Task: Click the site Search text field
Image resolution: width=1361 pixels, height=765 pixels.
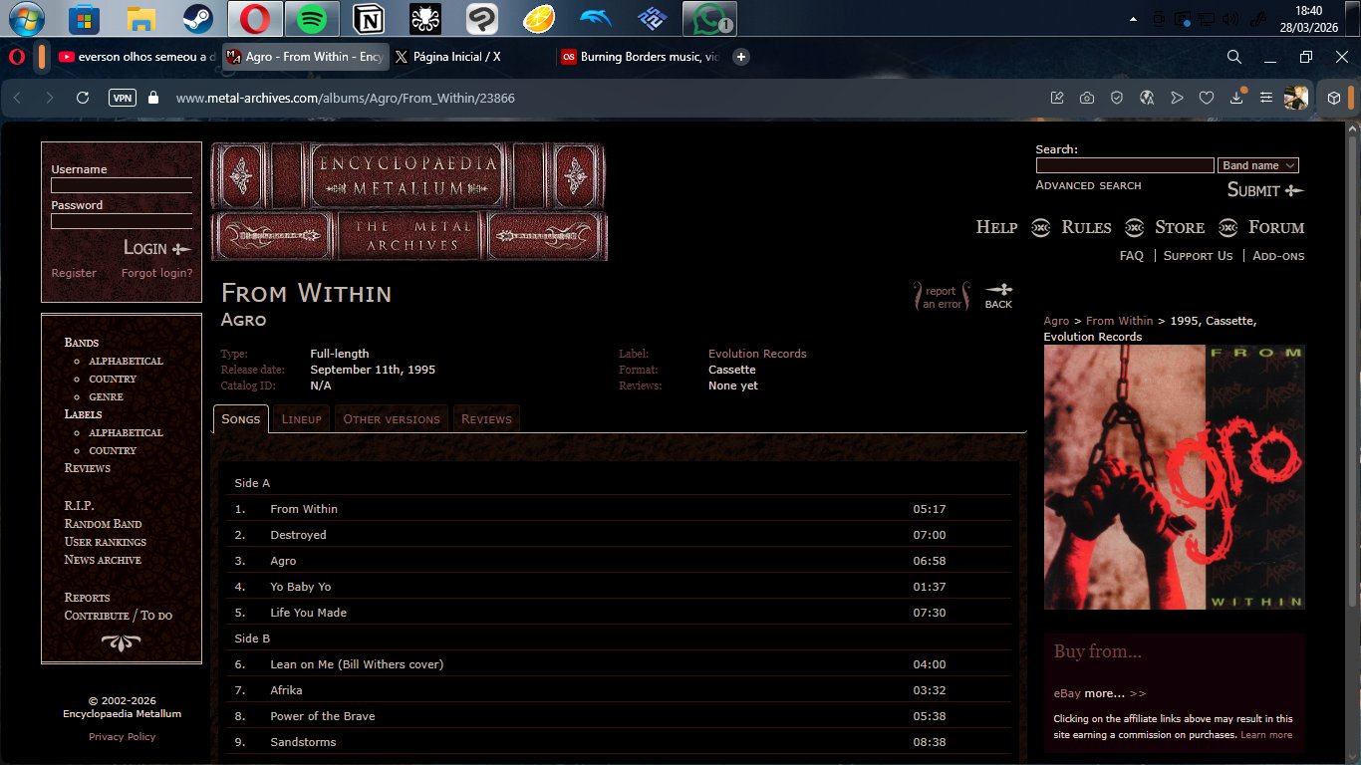Action: [x=1125, y=165]
